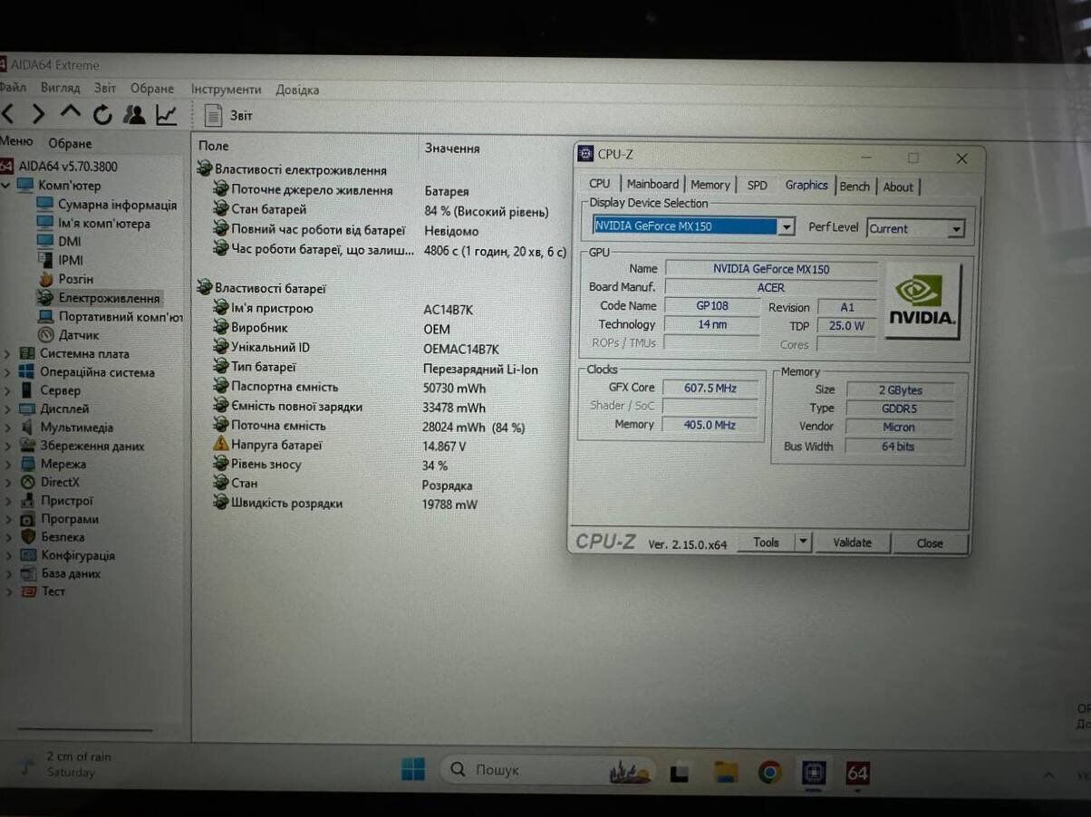Select the Програми tree item
Image resolution: width=1091 pixels, height=817 pixels.
pos(69,519)
